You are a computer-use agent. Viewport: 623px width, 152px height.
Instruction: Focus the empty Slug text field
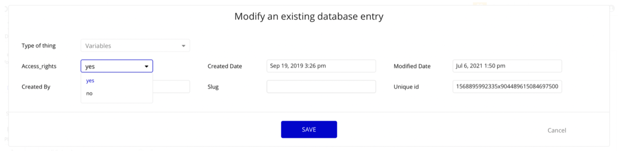click(x=321, y=87)
